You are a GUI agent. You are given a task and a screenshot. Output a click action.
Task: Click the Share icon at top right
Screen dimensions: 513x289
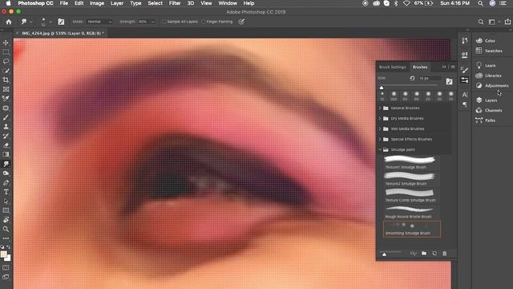click(507, 22)
